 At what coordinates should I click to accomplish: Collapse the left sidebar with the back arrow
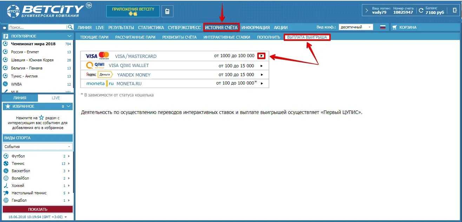[x=4, y=27]
